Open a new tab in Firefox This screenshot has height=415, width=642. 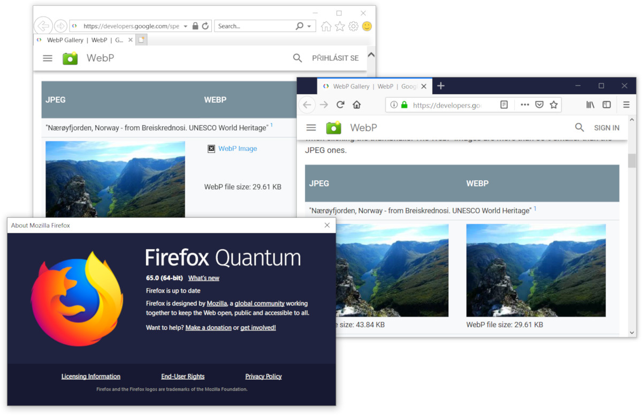(441, 86)
